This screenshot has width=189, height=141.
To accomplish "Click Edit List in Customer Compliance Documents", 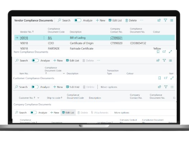I will [x=73, y=87].
